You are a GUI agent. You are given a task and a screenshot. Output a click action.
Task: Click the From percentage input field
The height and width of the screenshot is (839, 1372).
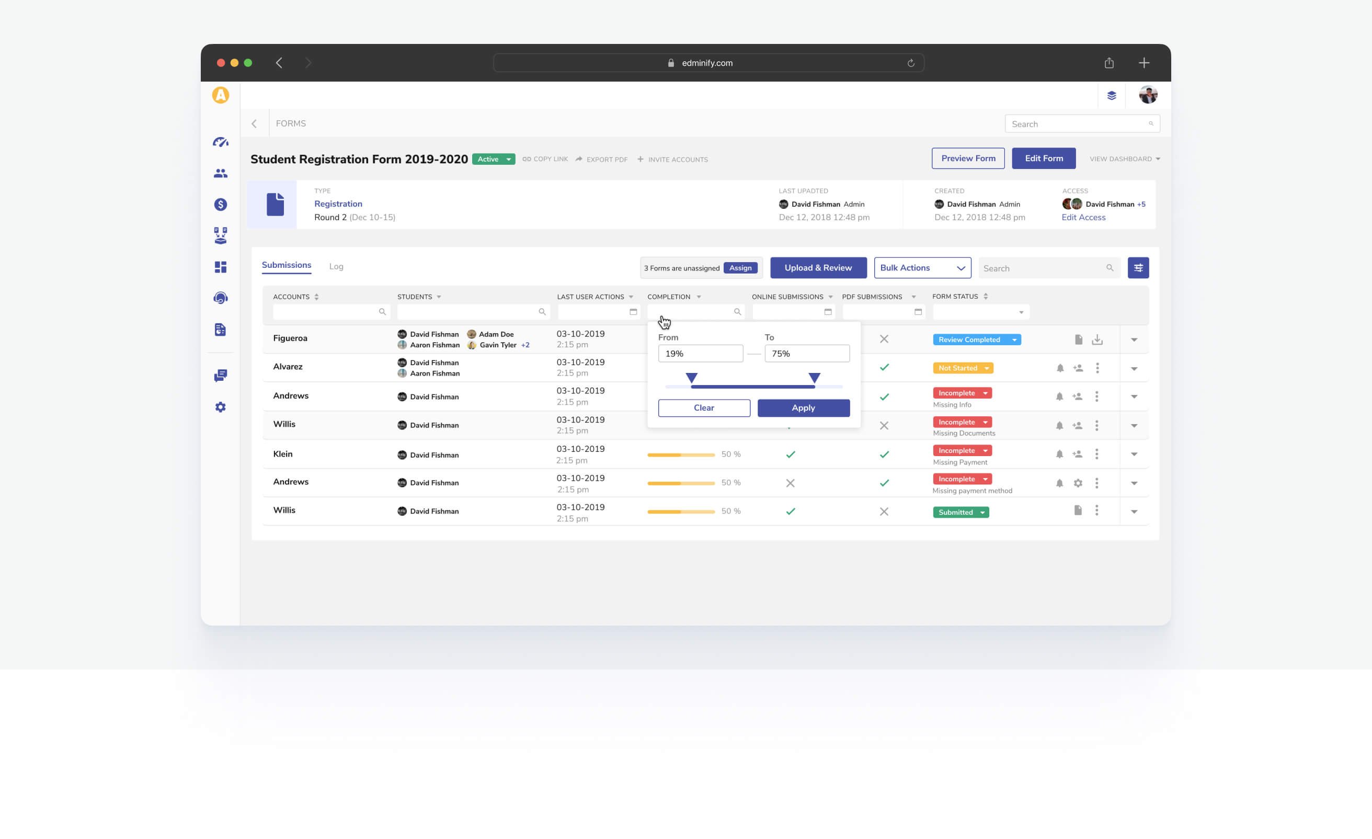pyautogui.click(x=700, y=354)
